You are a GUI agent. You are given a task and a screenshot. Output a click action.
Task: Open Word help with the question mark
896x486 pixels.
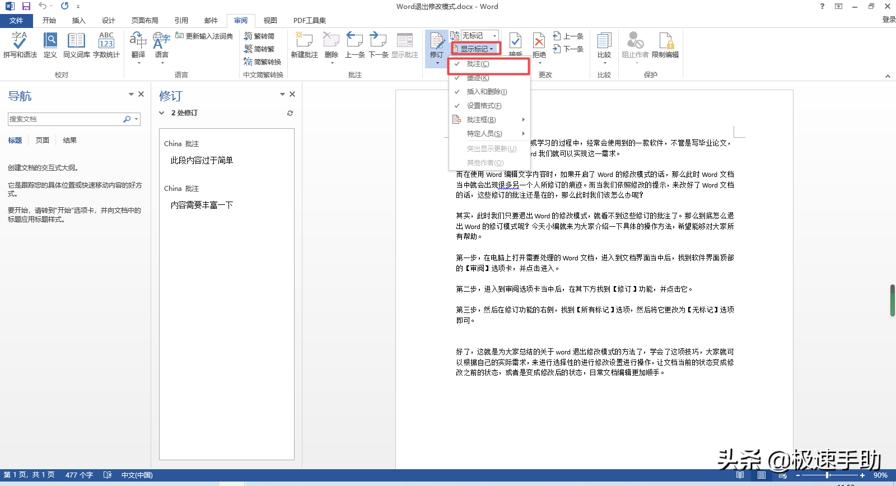point(822,6)
